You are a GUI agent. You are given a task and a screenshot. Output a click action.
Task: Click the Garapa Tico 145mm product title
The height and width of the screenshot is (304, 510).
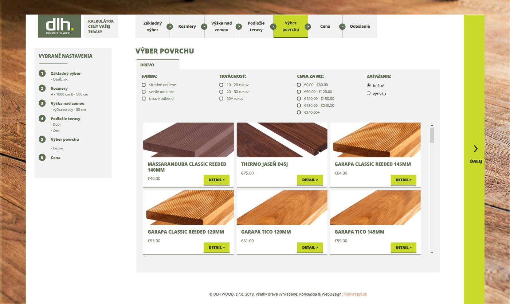pos(359,232)
